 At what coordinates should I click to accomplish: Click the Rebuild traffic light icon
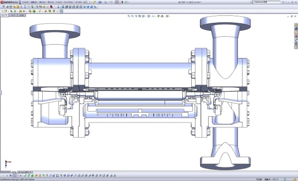coord(122,2)
